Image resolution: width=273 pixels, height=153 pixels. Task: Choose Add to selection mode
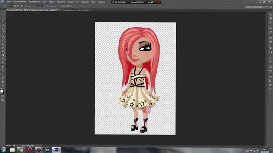click(x=15, y=6)
